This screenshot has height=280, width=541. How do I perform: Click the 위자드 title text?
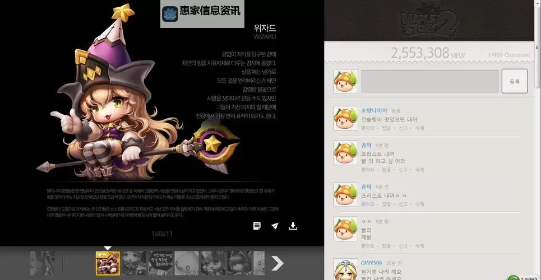click(x=265, y=28)
